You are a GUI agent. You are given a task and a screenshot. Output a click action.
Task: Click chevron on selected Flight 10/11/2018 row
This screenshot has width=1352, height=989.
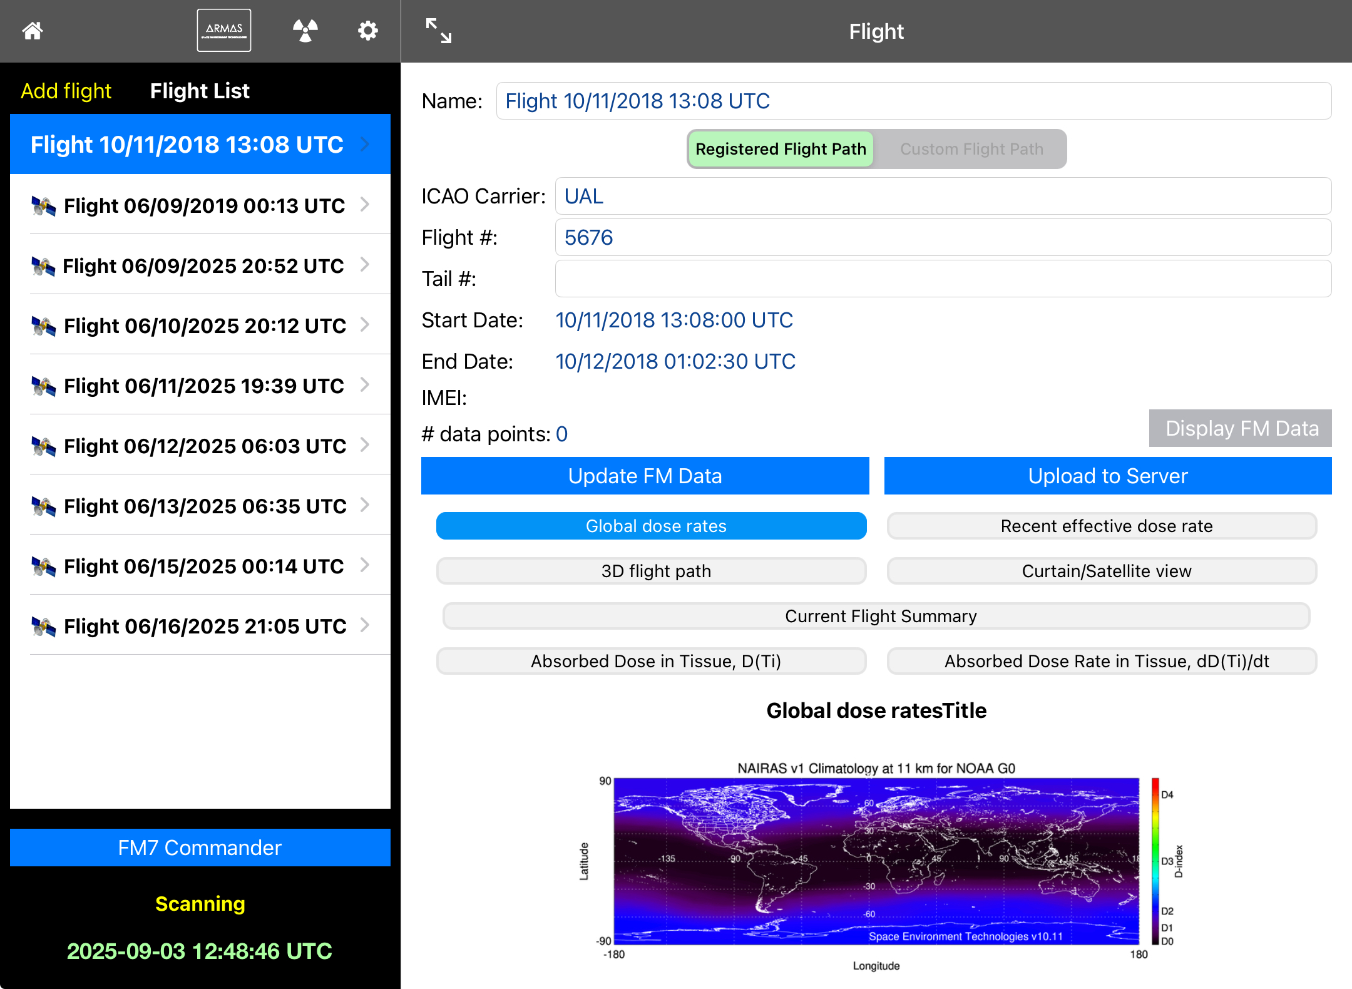(366, 145)
